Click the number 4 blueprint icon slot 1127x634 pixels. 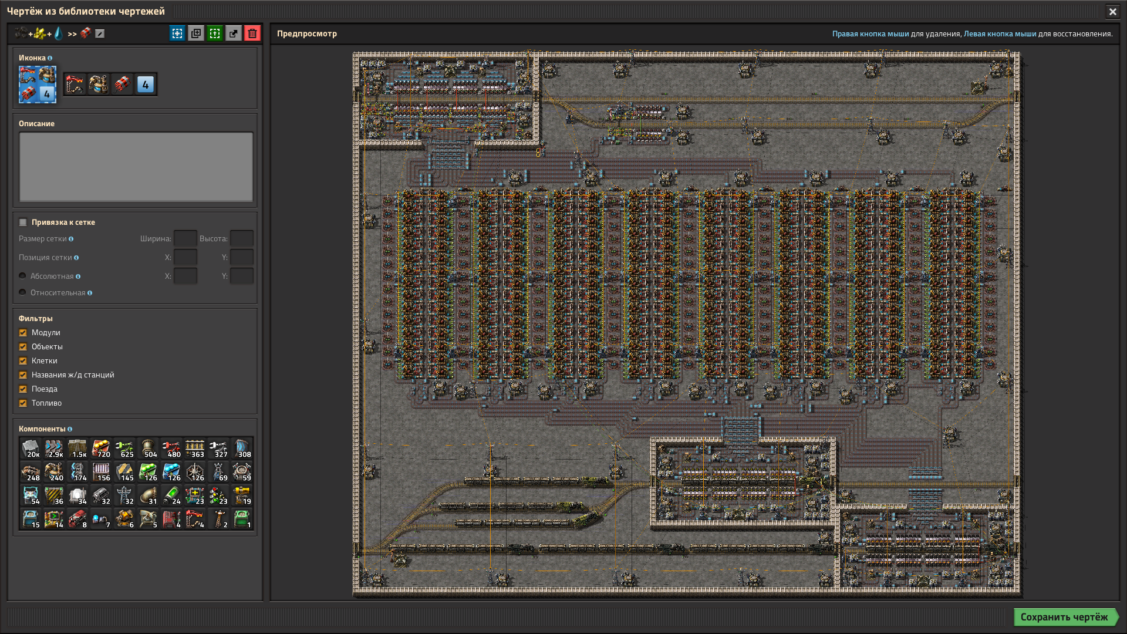click(x=146, y=85)
